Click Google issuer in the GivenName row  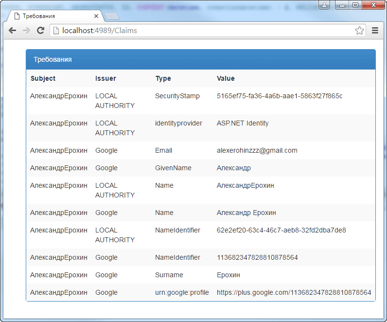click(x=106, y=168)
